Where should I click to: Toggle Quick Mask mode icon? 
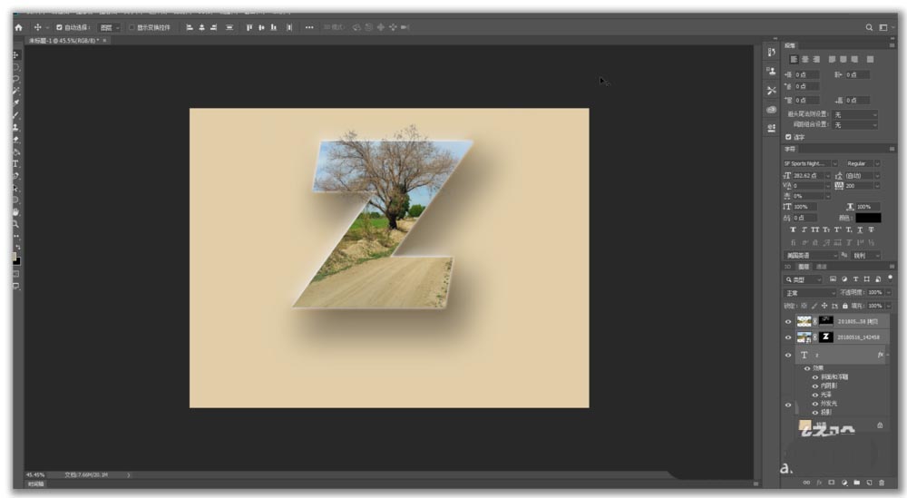tap(16, 274)
